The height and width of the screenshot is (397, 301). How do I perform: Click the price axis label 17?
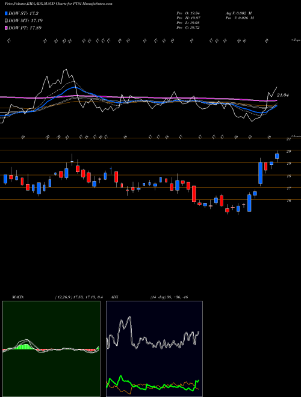(x=288, y=188)
